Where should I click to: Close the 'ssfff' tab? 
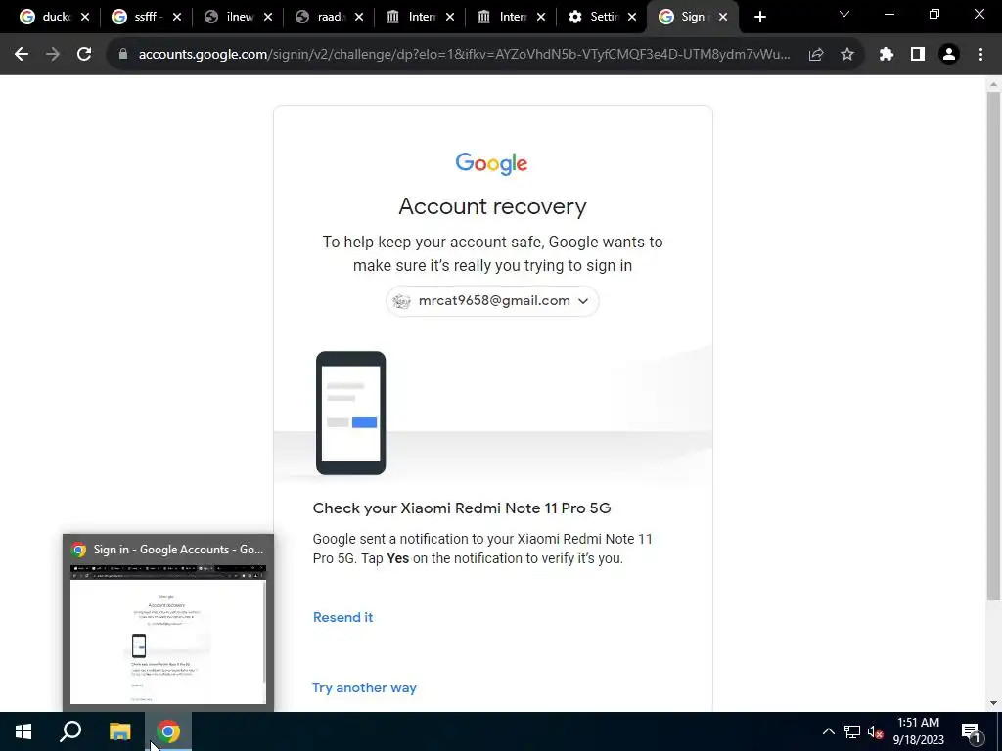point(177,18)
